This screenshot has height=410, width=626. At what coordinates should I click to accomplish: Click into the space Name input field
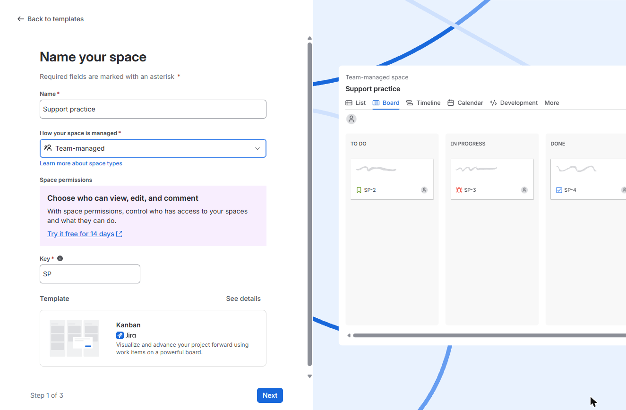pyautogui.click(x=153, y=109)
